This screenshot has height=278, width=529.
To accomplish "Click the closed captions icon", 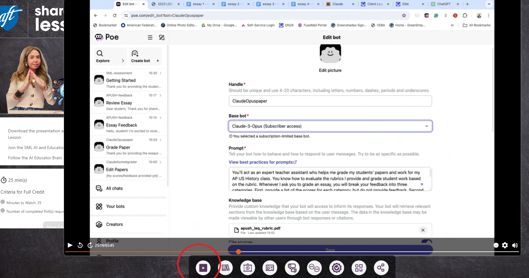I will point(496,245).
